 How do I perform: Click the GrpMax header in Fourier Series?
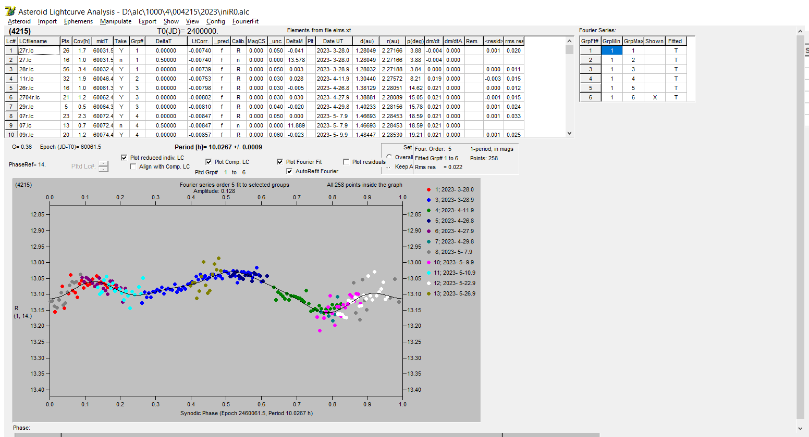[633, 41]
